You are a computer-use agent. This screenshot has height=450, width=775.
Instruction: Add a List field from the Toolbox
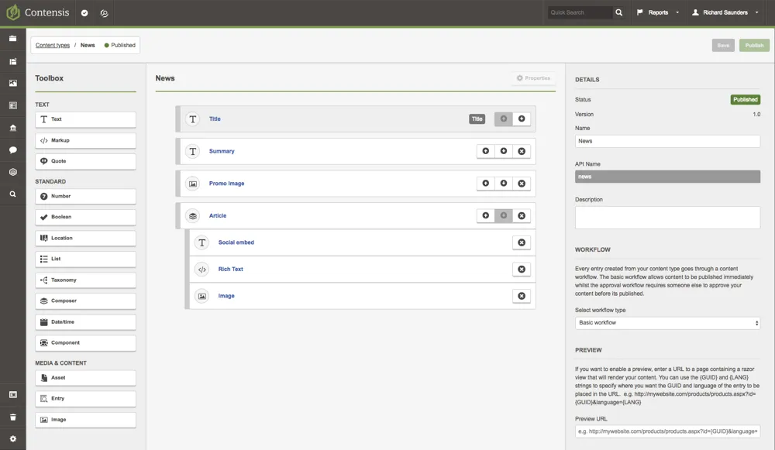(85, 259)
